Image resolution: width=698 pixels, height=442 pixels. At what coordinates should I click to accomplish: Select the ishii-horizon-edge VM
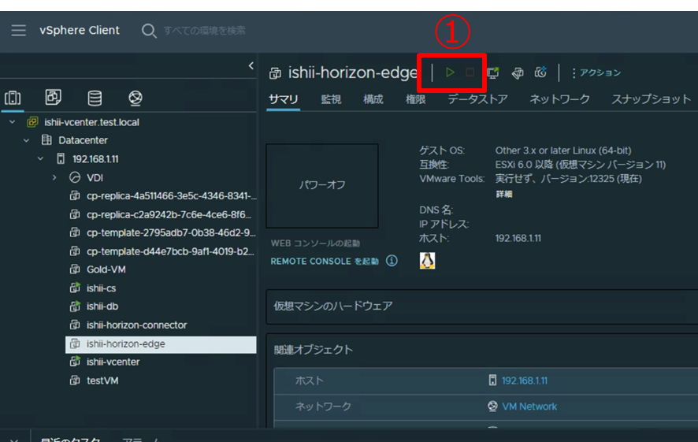(161, 344)
